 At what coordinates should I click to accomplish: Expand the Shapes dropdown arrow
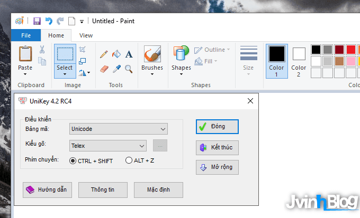[181, 74]
